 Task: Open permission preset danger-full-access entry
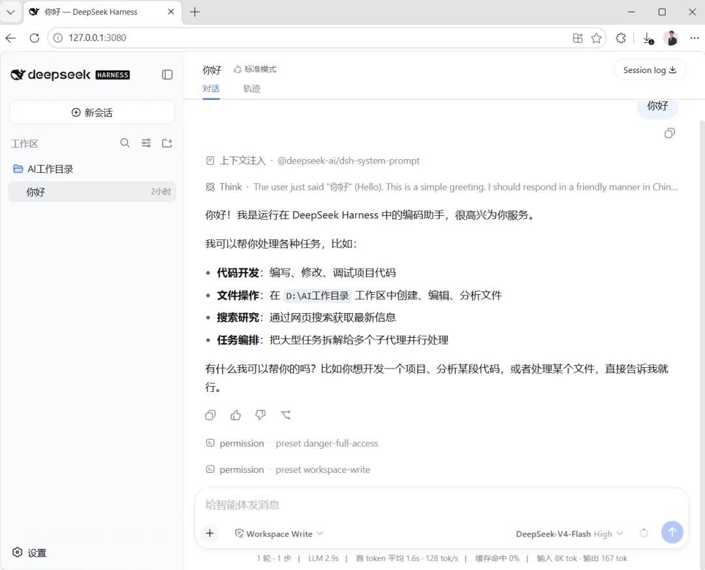point(292,443)
